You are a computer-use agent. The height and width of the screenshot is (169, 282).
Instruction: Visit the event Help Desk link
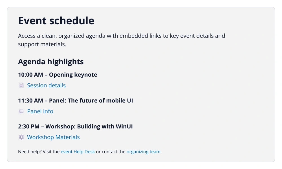[x=78, y=152]
